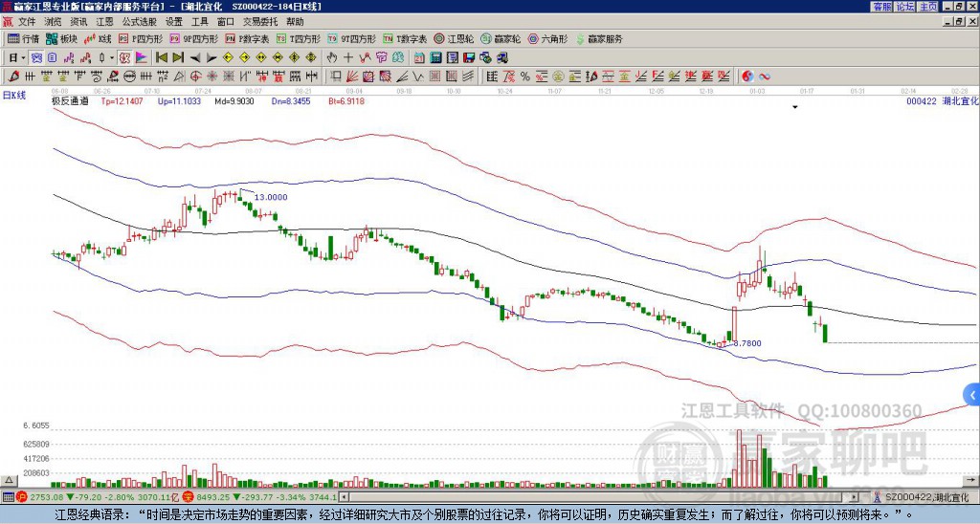The image size is (980, 524).
Task: Click the black right arrow icon
Action: click(x=212, y=58)
